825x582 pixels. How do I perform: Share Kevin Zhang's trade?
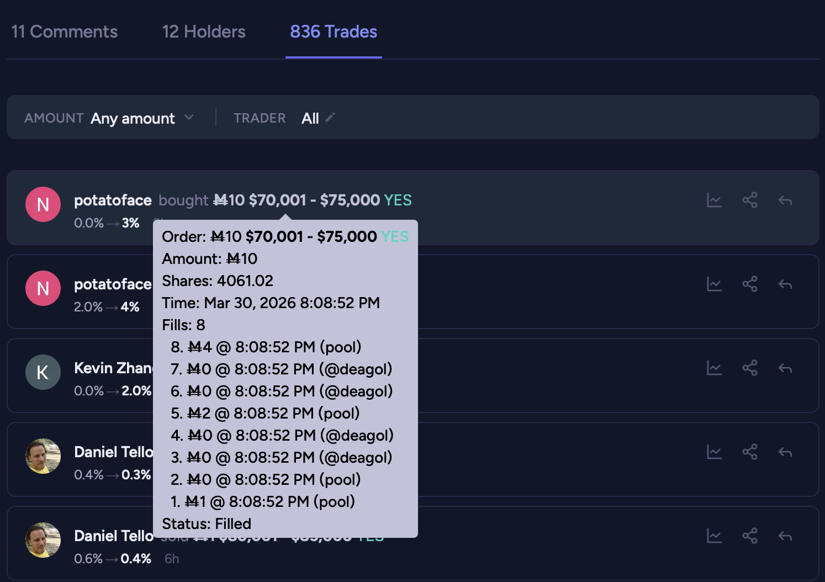click(749, 368)
